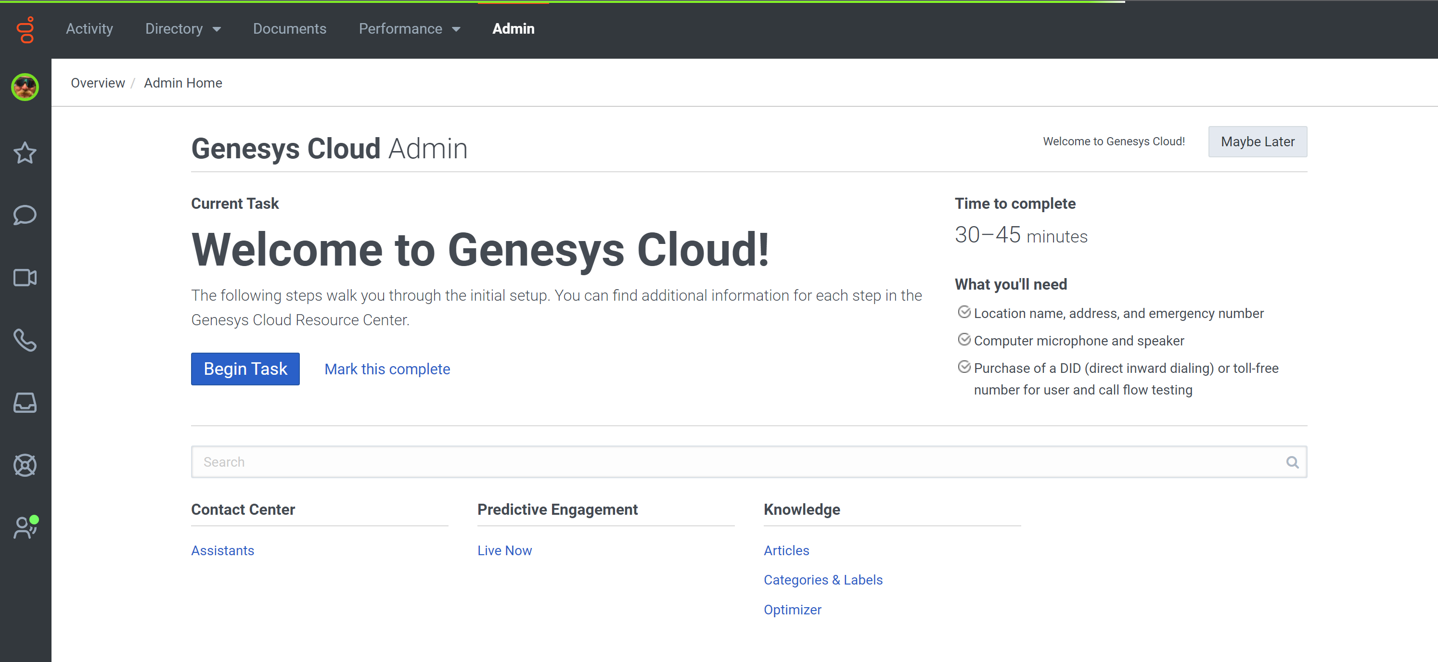
Task: Open Favorites star icon in sidebar
Action: [x=25, y=153]
